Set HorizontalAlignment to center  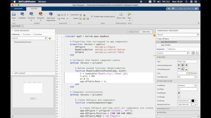coord(183,65)
